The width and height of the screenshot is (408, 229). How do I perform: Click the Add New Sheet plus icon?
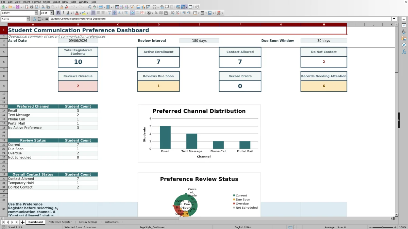click(23, 222)
